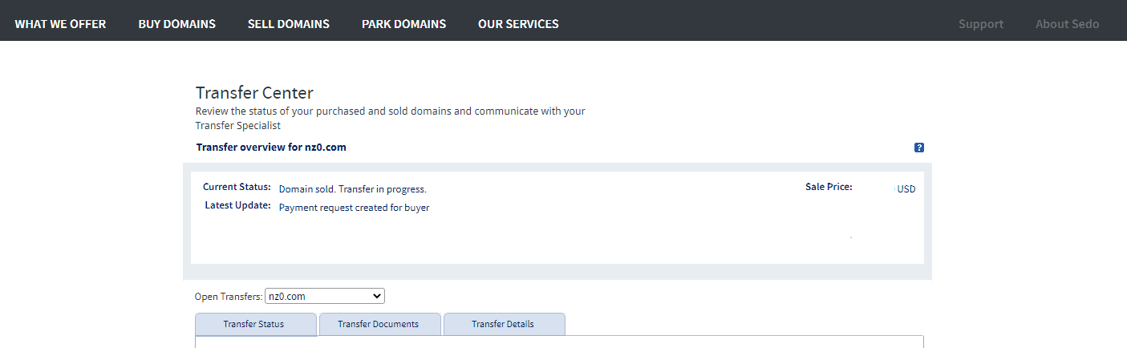Click the Current Status label
This screenshot has height=348, width=1127.
pos(237,187)
